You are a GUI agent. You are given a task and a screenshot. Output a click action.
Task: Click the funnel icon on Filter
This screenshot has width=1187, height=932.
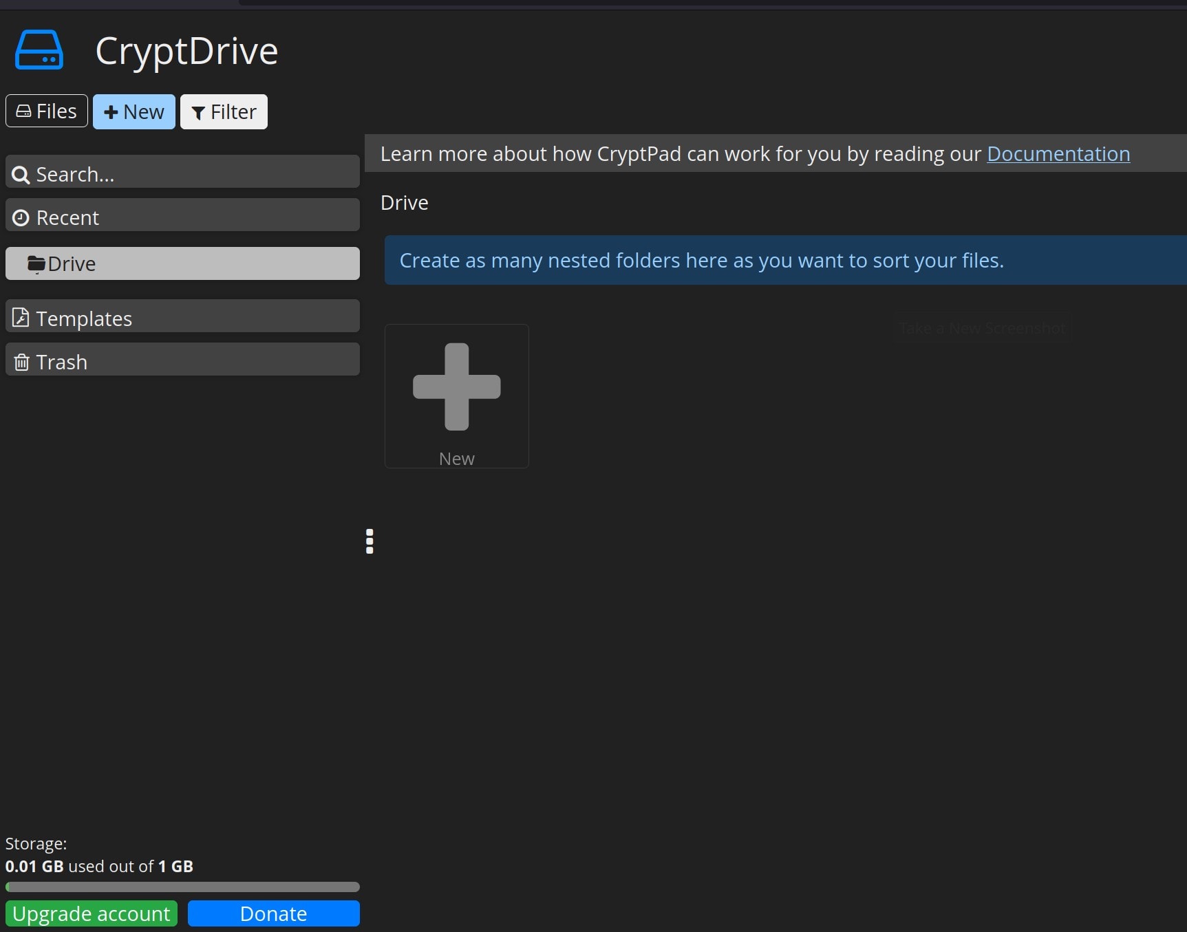(198, 113)
